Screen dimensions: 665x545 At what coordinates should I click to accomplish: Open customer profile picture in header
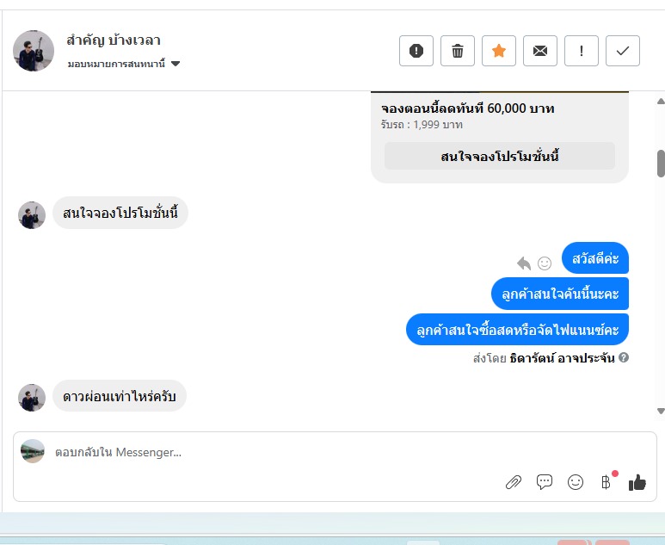34,51
